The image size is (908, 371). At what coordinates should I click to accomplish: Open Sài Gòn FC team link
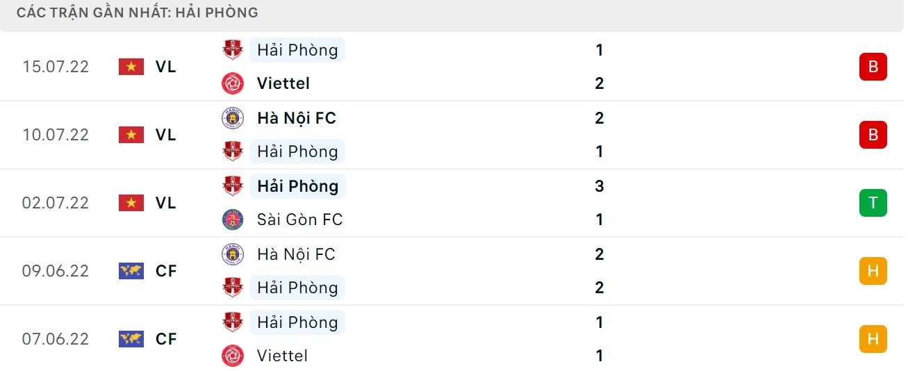point(299,220)
